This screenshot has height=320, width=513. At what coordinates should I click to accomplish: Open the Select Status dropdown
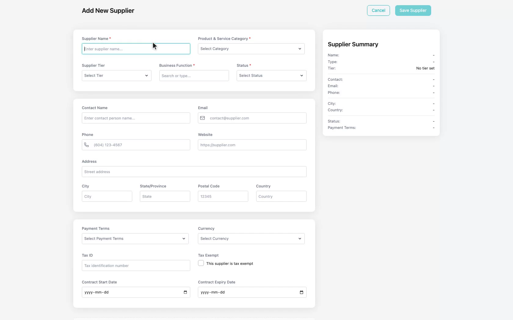[271, 76]
